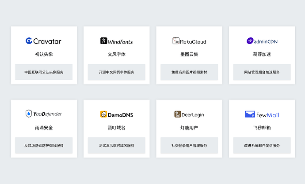Viewport: 305px width, 184px height.
Task: Open the Cravatar wordmark text
Action: point(47,41)
